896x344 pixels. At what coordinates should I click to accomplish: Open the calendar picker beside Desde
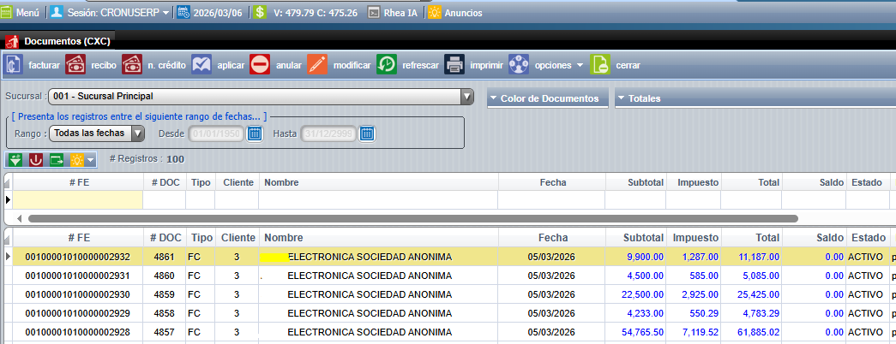pos(255,133)
